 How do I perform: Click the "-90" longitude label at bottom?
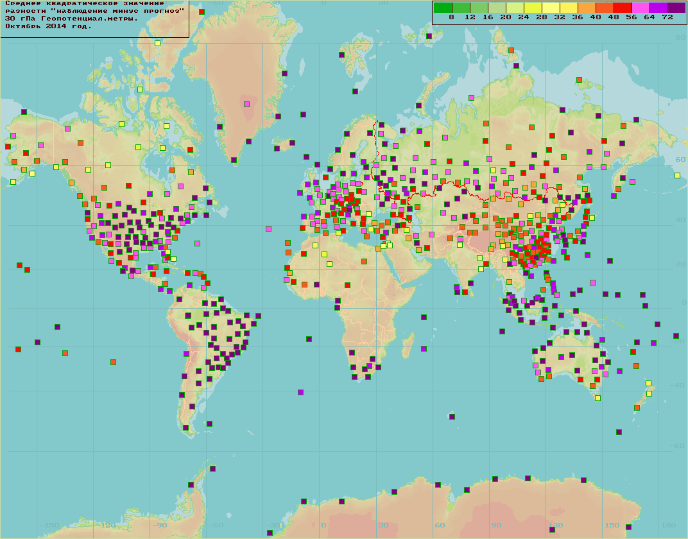click(159, 525)
